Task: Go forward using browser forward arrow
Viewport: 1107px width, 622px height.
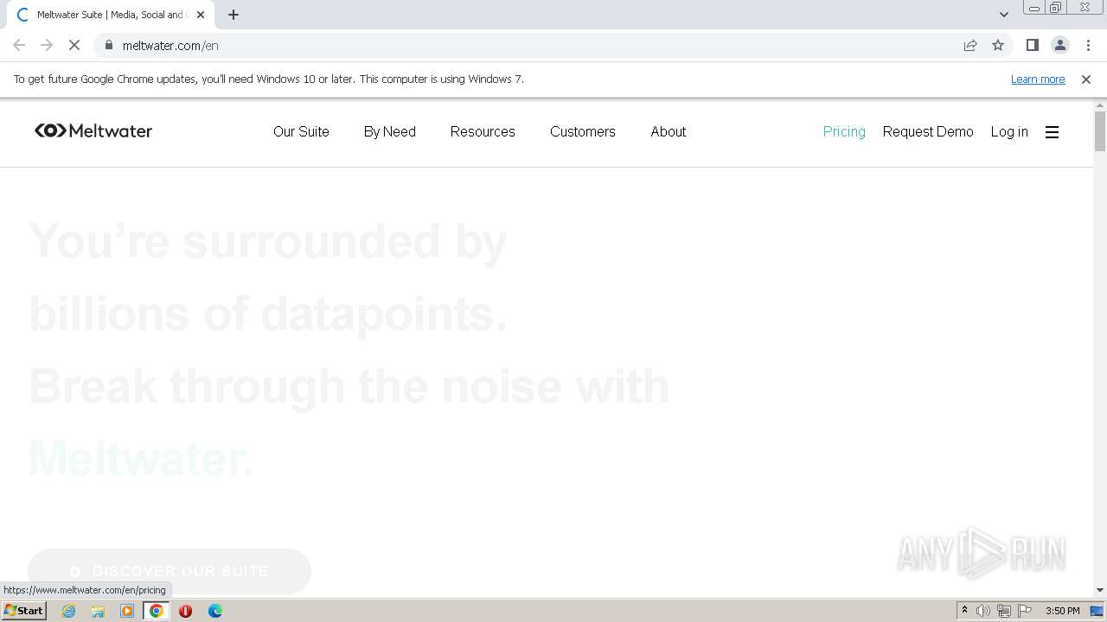Action: [47, 46]
